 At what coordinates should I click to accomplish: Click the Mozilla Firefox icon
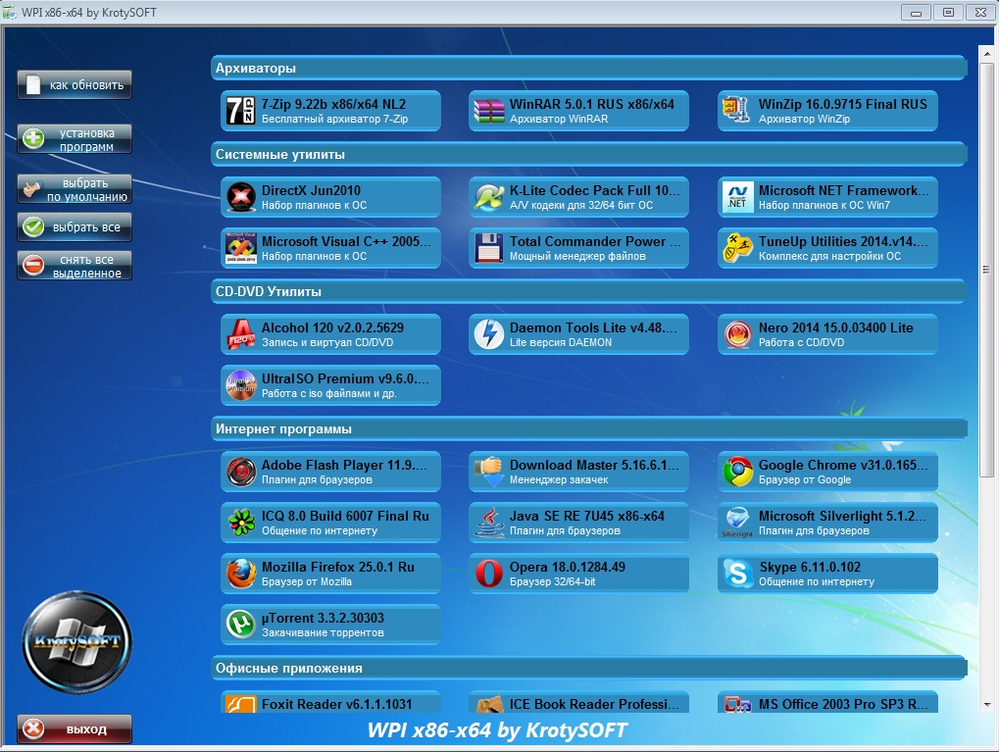241,574
